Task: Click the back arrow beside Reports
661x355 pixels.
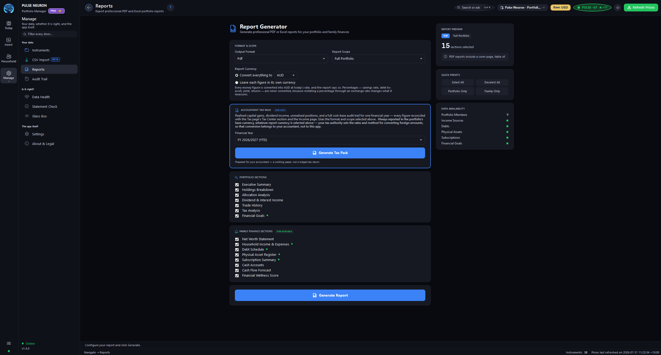Action: tap(89, 8)
